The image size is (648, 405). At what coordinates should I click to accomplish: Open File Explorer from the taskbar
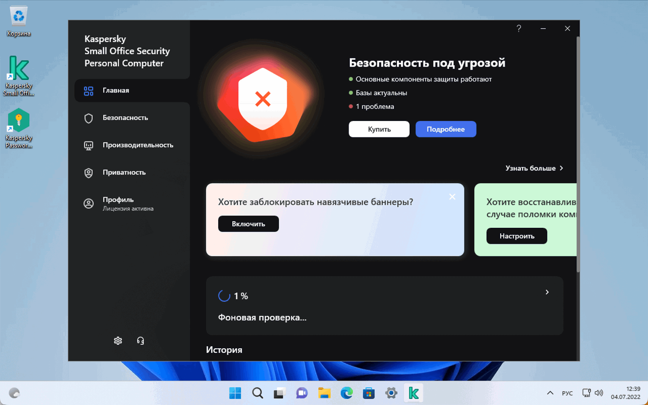324,393
